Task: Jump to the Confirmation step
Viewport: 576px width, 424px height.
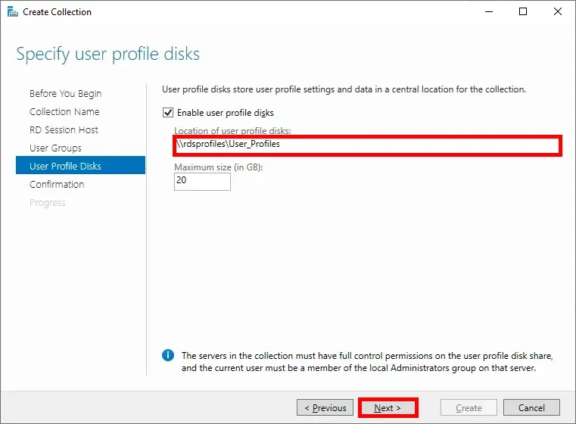Action: (57, 185)
